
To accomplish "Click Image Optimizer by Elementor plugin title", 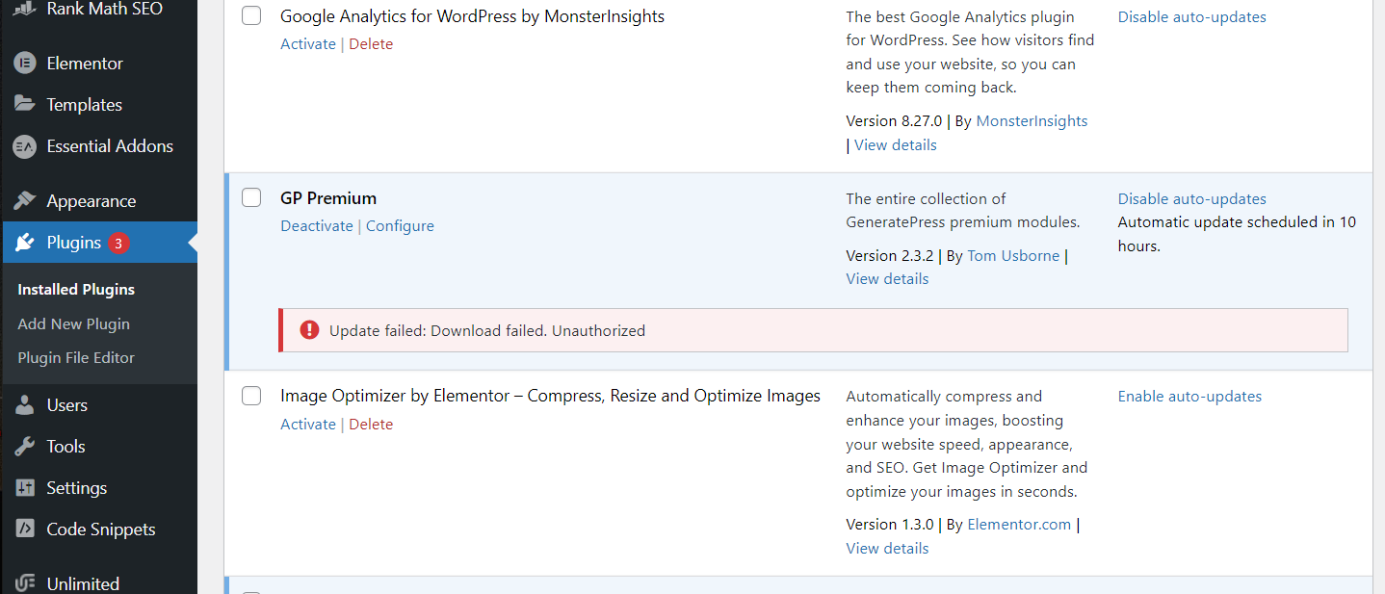I will [550, 396].
